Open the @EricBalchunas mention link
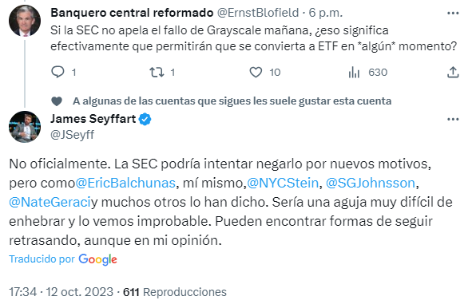Image resolution: width=476 pixels, height=308 pixels. (125, 183)
